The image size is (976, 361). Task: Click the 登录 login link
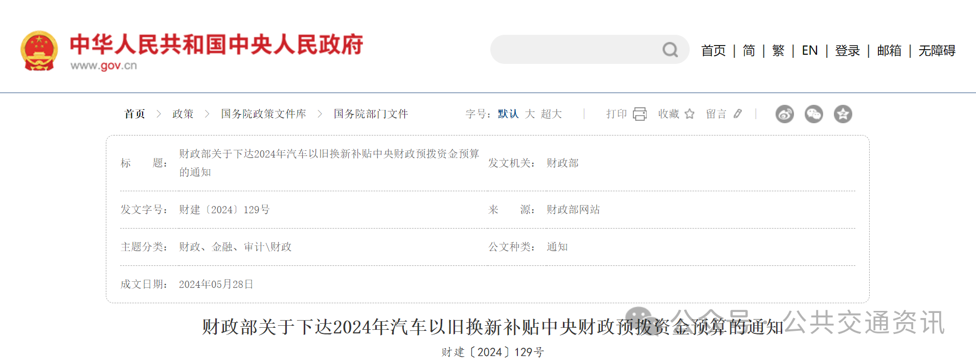pos(847,51)
